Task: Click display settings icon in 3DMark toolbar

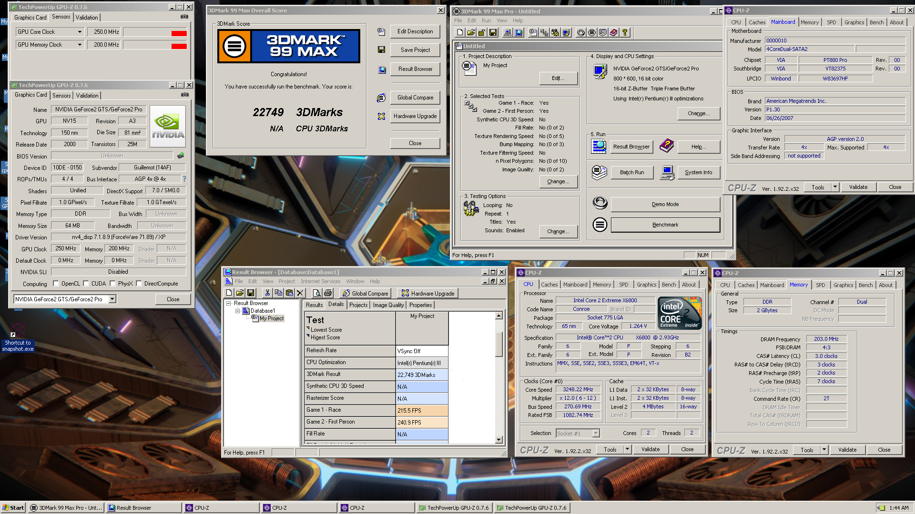Action: (566, 32)
